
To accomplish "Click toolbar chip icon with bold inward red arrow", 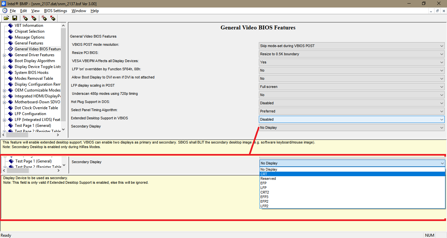I will pyautogui.click(x=34, y=18).
